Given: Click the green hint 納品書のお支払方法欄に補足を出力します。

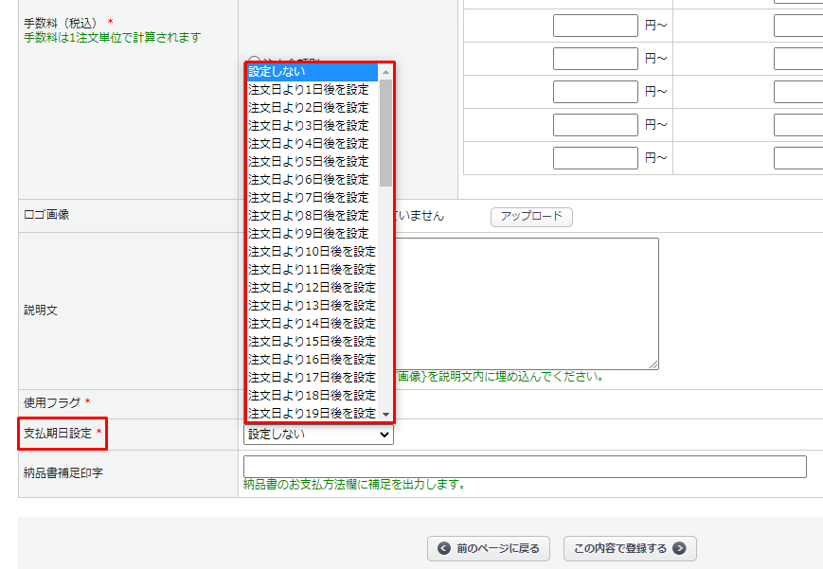Looking at the screenshot, I should pos(354,484).
